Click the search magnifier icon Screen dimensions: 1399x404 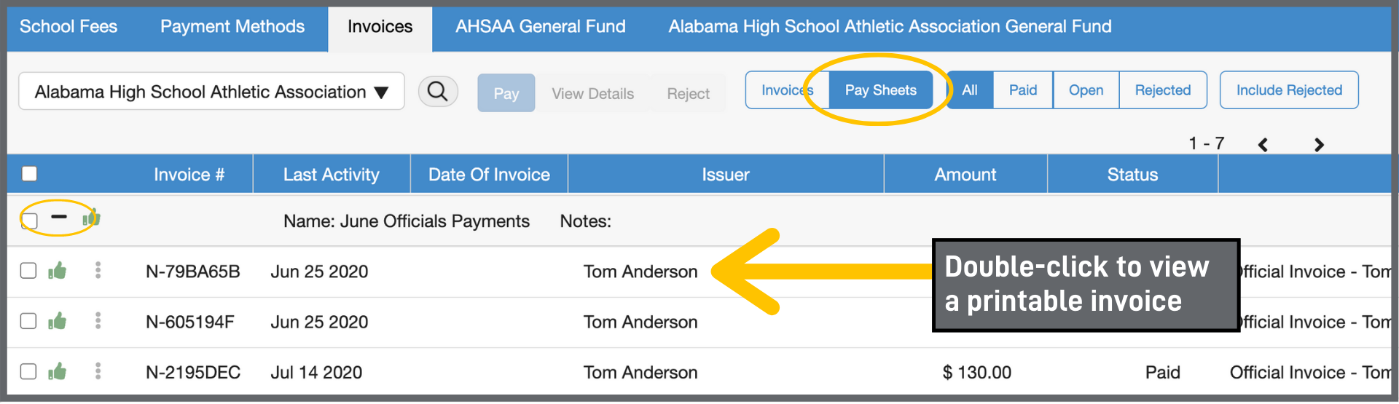438,92
